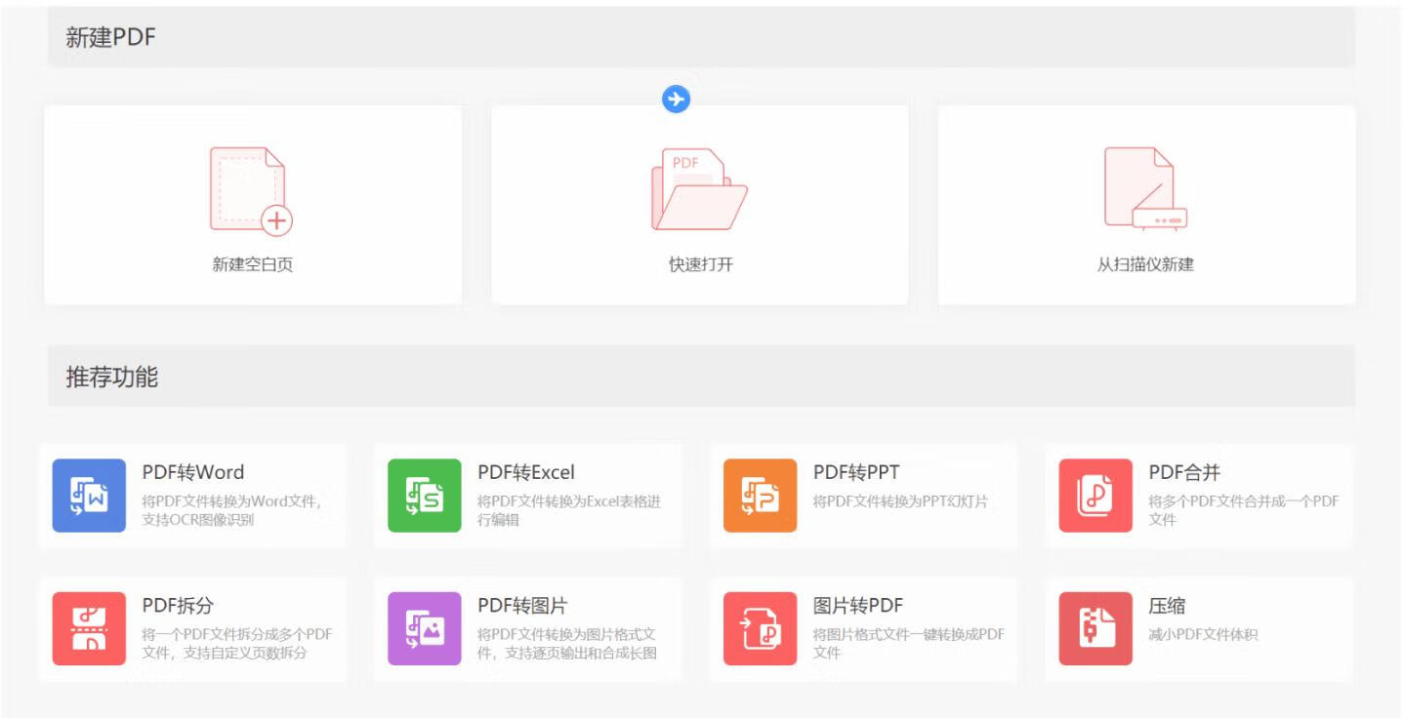Image resolution: width=1406 pixels, height=718 pixels.
Task: Click the red PDF split icon
Action: (89, 629)
